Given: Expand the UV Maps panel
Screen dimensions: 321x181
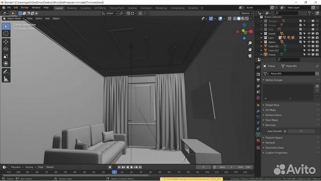Looking at the screenshot, I should pos(271,110).
